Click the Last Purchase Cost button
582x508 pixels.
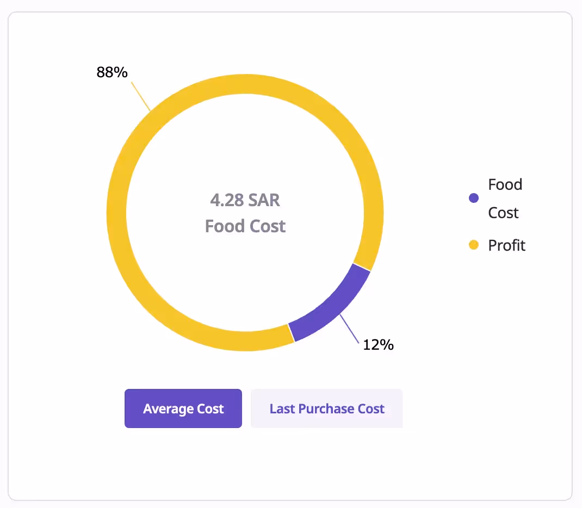click(326, 408)
